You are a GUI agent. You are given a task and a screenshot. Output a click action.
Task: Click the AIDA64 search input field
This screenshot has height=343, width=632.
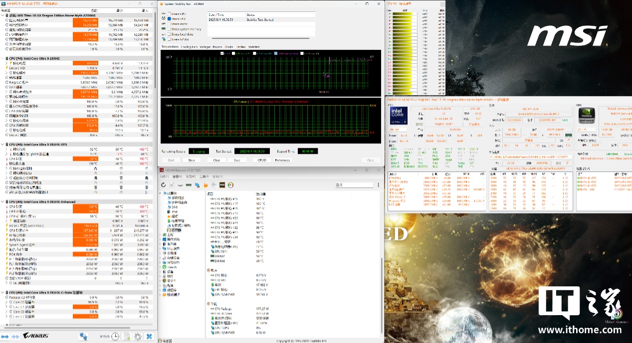[x=353, y=185]
